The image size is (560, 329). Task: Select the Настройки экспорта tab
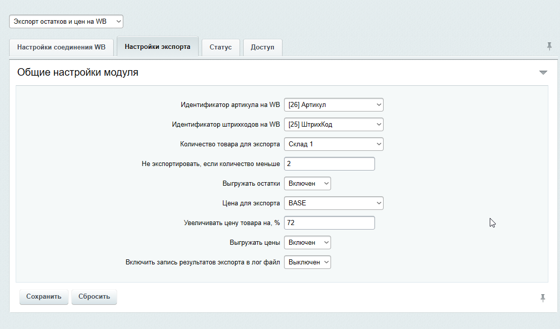tap(157, 46)
